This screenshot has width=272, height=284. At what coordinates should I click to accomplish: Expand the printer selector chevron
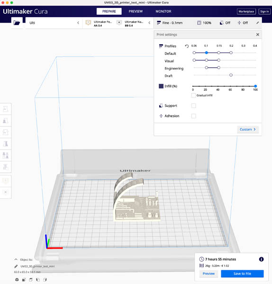coord(78,23)
